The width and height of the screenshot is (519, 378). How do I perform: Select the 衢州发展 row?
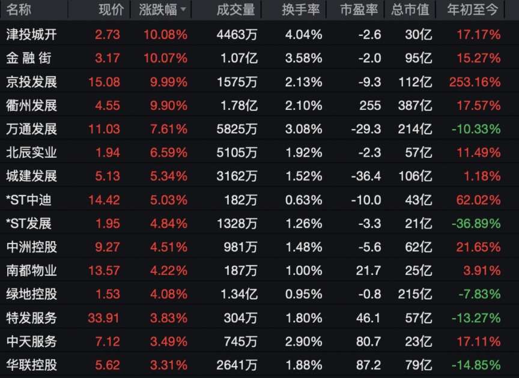point(31,106)
